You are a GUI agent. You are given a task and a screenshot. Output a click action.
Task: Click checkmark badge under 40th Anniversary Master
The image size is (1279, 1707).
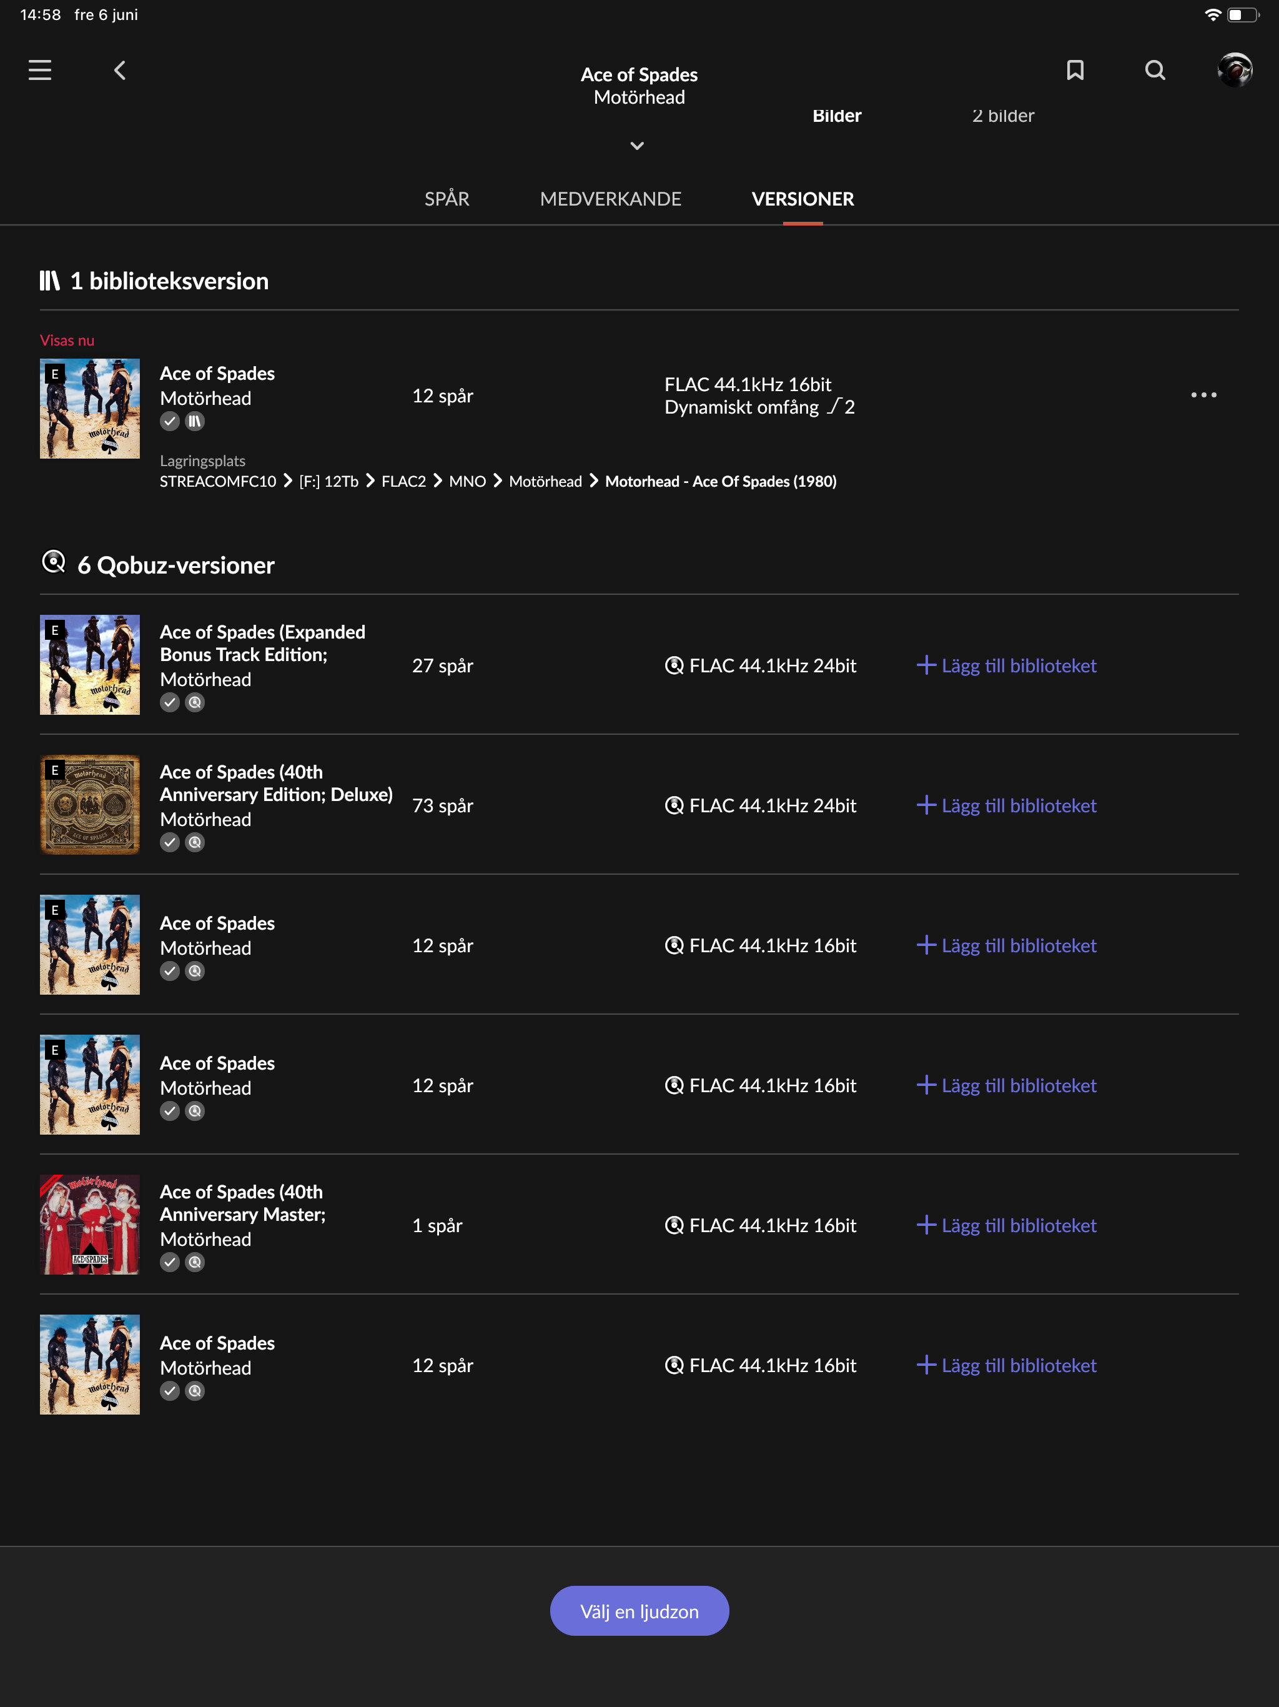click(x=170, y=1263)
